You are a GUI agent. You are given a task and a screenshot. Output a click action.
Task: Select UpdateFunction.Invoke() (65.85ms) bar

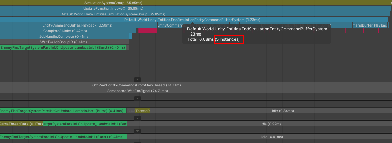195,8
